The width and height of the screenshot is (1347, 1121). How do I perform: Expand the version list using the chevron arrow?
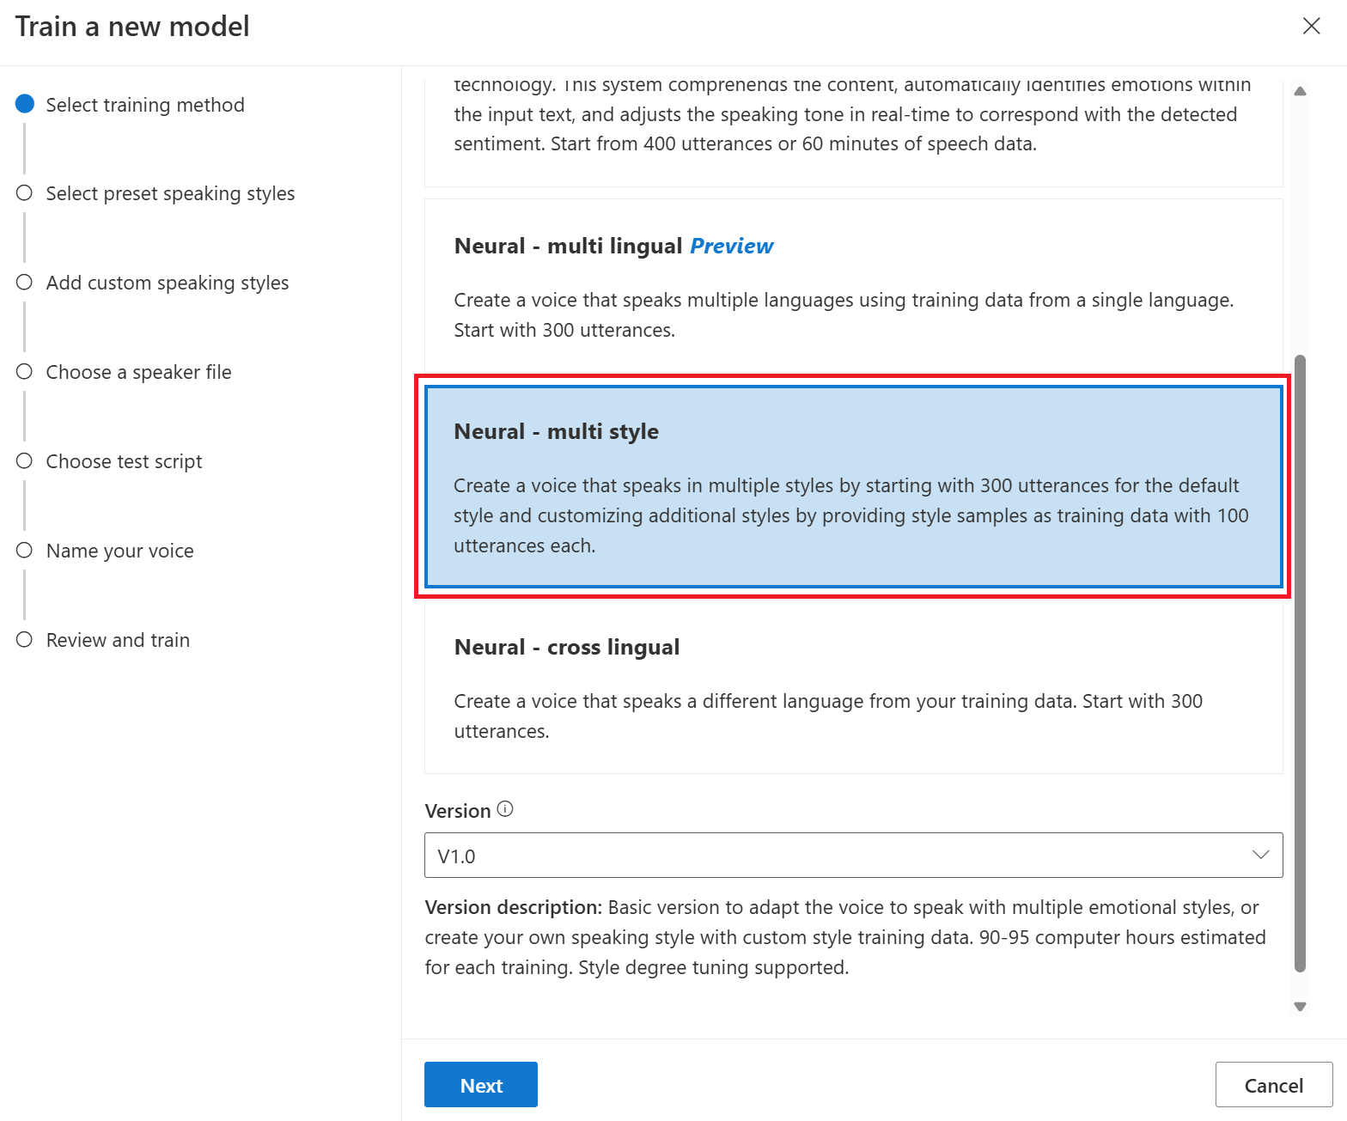coord(1260,856)
